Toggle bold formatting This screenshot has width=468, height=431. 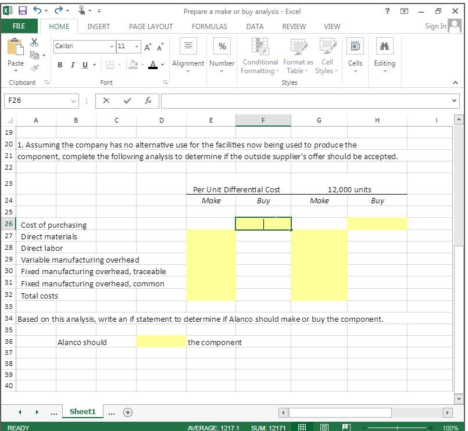pos(60,65)
